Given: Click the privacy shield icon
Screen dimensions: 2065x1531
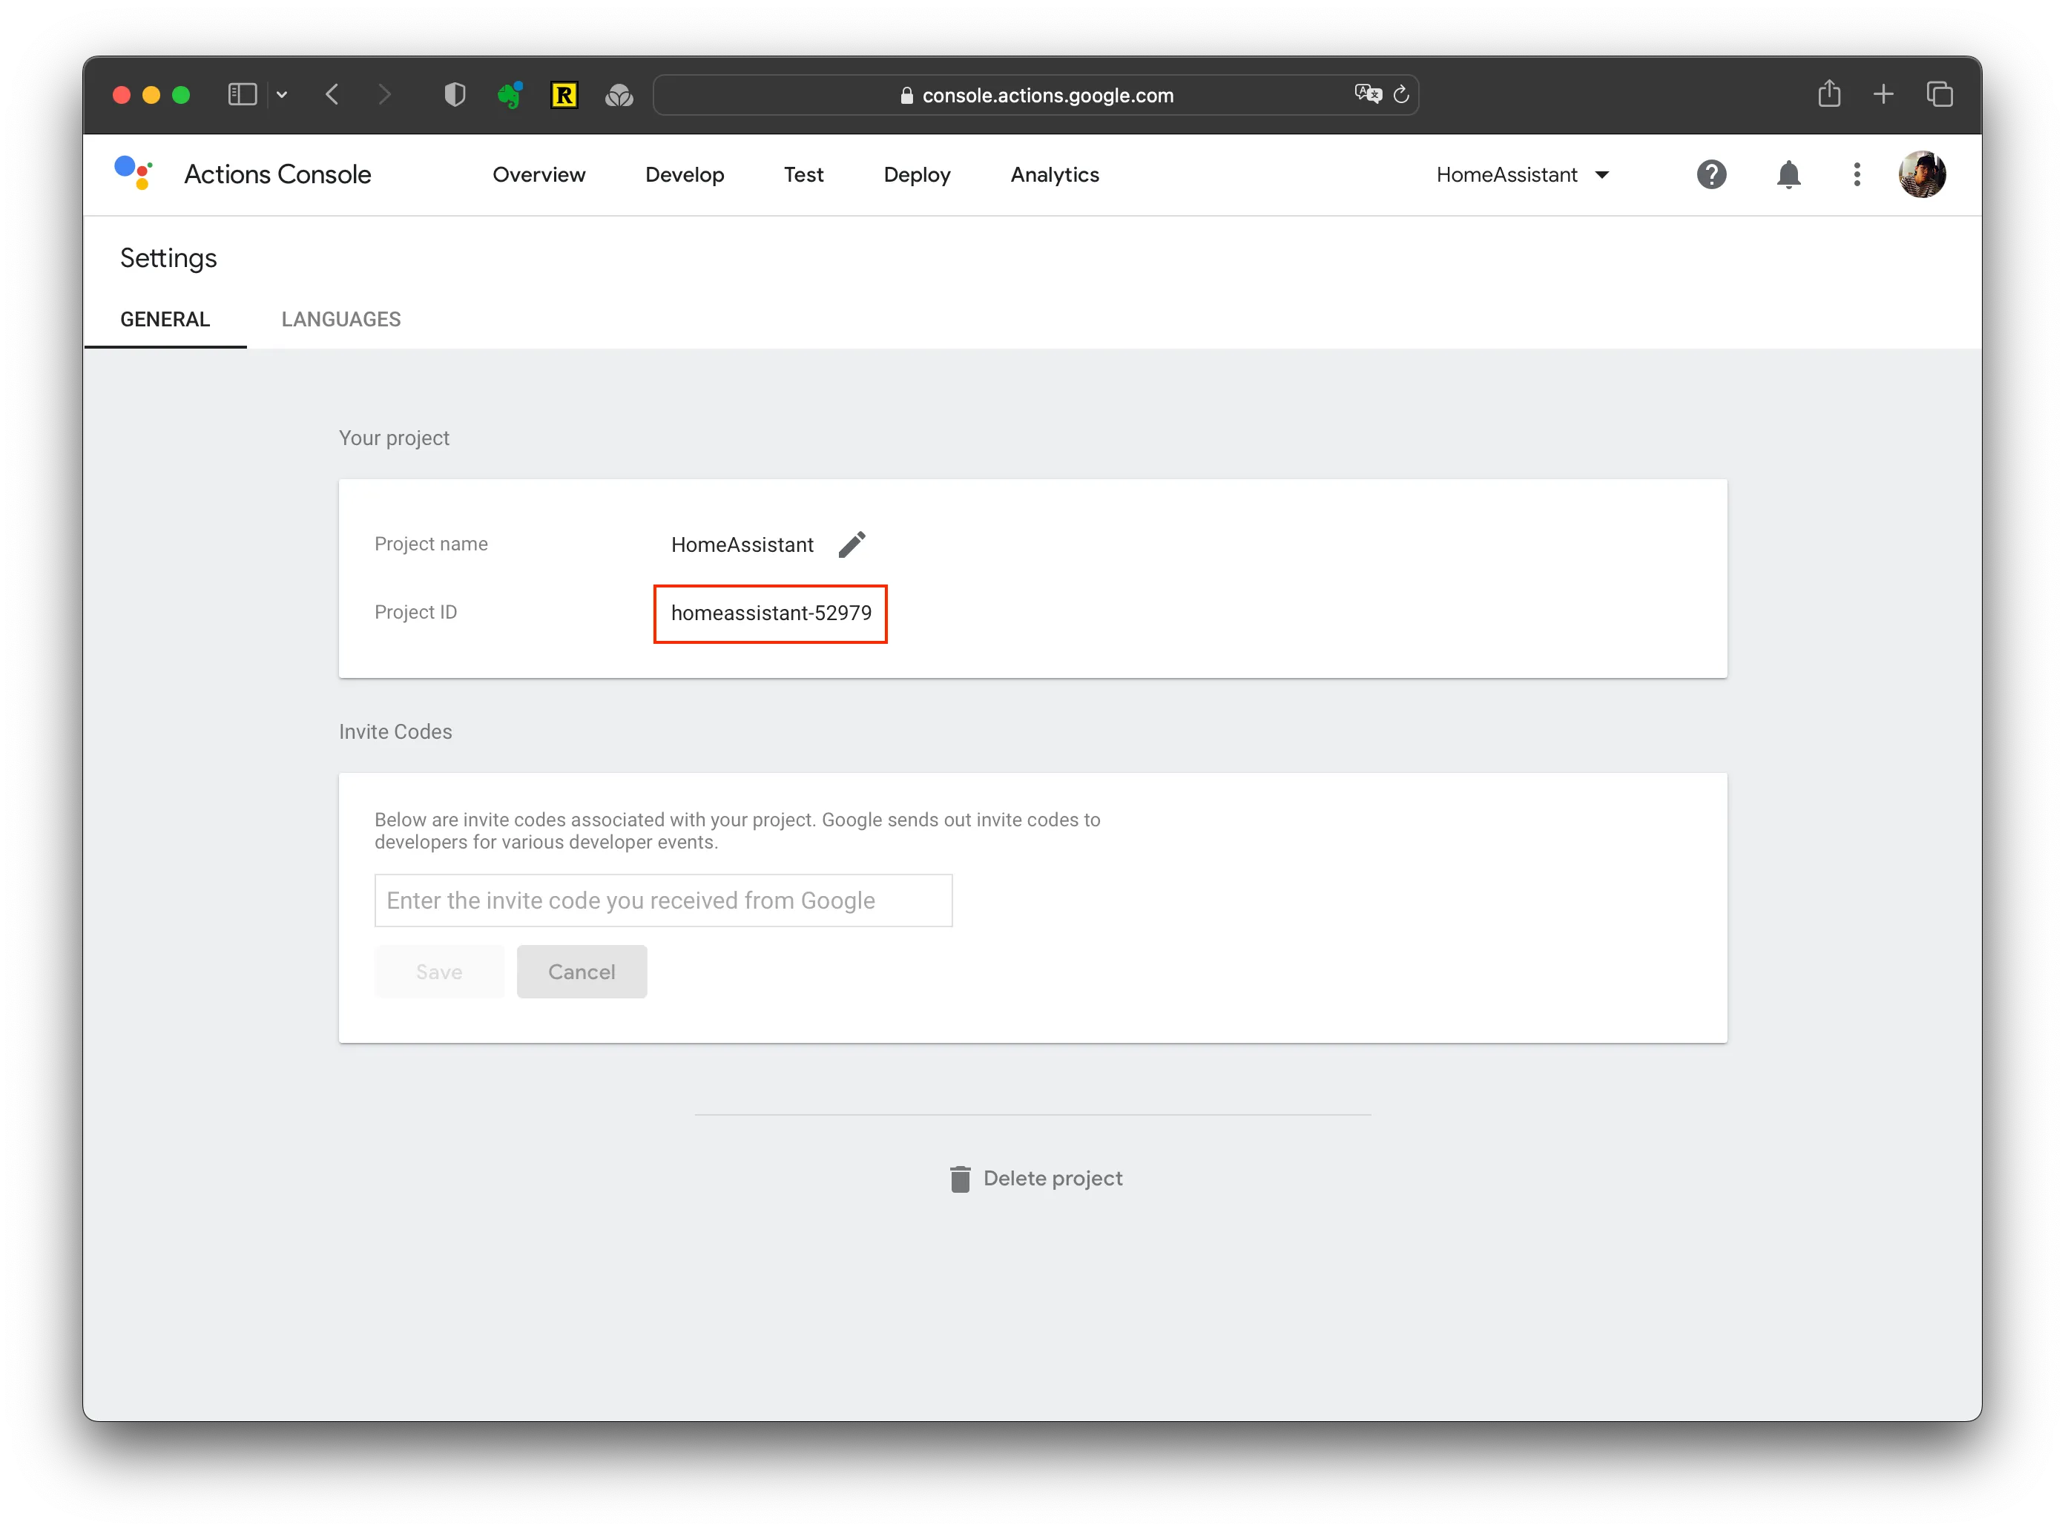Looking at the screenshot, I should click(454, 94).
